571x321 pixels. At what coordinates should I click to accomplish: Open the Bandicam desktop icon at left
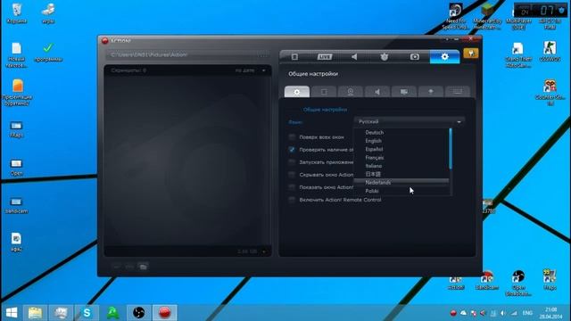pos(16,205)
